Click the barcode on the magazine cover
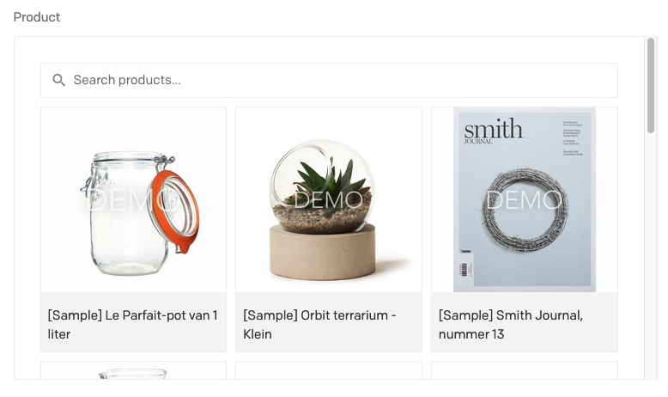This screenshot has height=397, width=668. (x=466, y=269)
